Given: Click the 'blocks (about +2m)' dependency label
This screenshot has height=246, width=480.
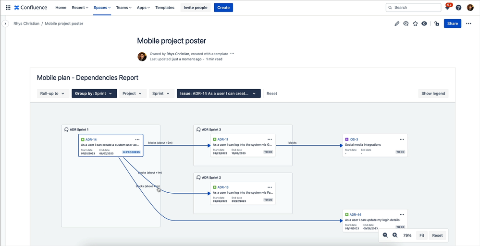Looking at the screenshot, I should pos(160,143).
